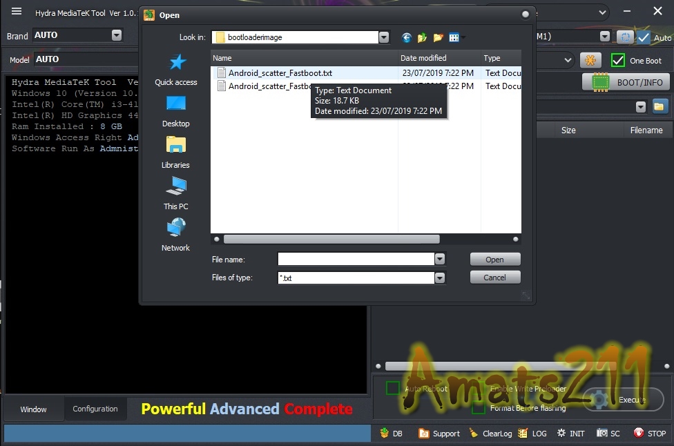Switch to the Configuration tab
Screen dimensions: 674x446
pos(95,409)
